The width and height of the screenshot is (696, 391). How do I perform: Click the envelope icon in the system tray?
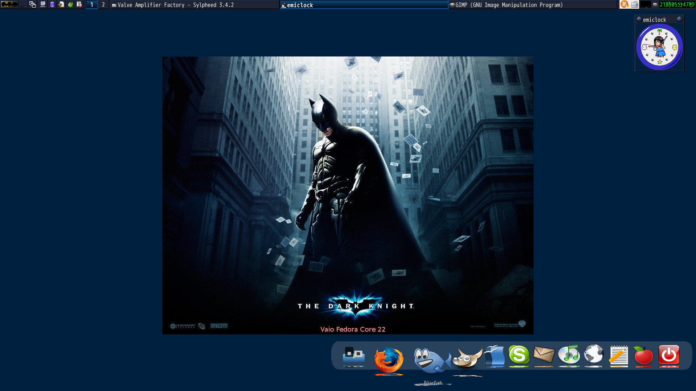click(654, 5)
